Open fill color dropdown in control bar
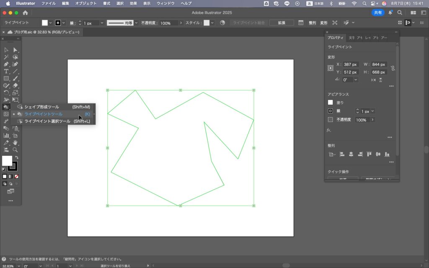Viewport: 429px width, 268px height. 50,23
